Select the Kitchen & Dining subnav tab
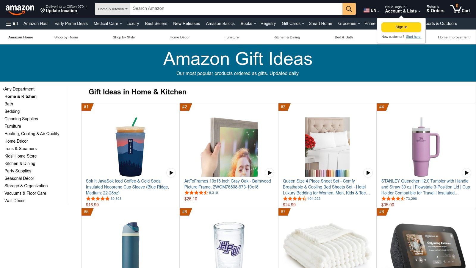 point(286,37)
